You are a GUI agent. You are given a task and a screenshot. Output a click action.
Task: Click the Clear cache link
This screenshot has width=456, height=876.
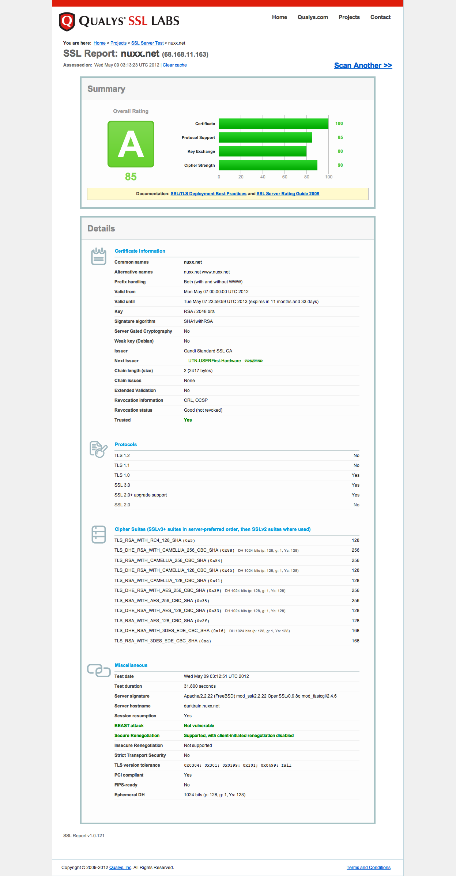pyautogui.click(x=175, y=65)
